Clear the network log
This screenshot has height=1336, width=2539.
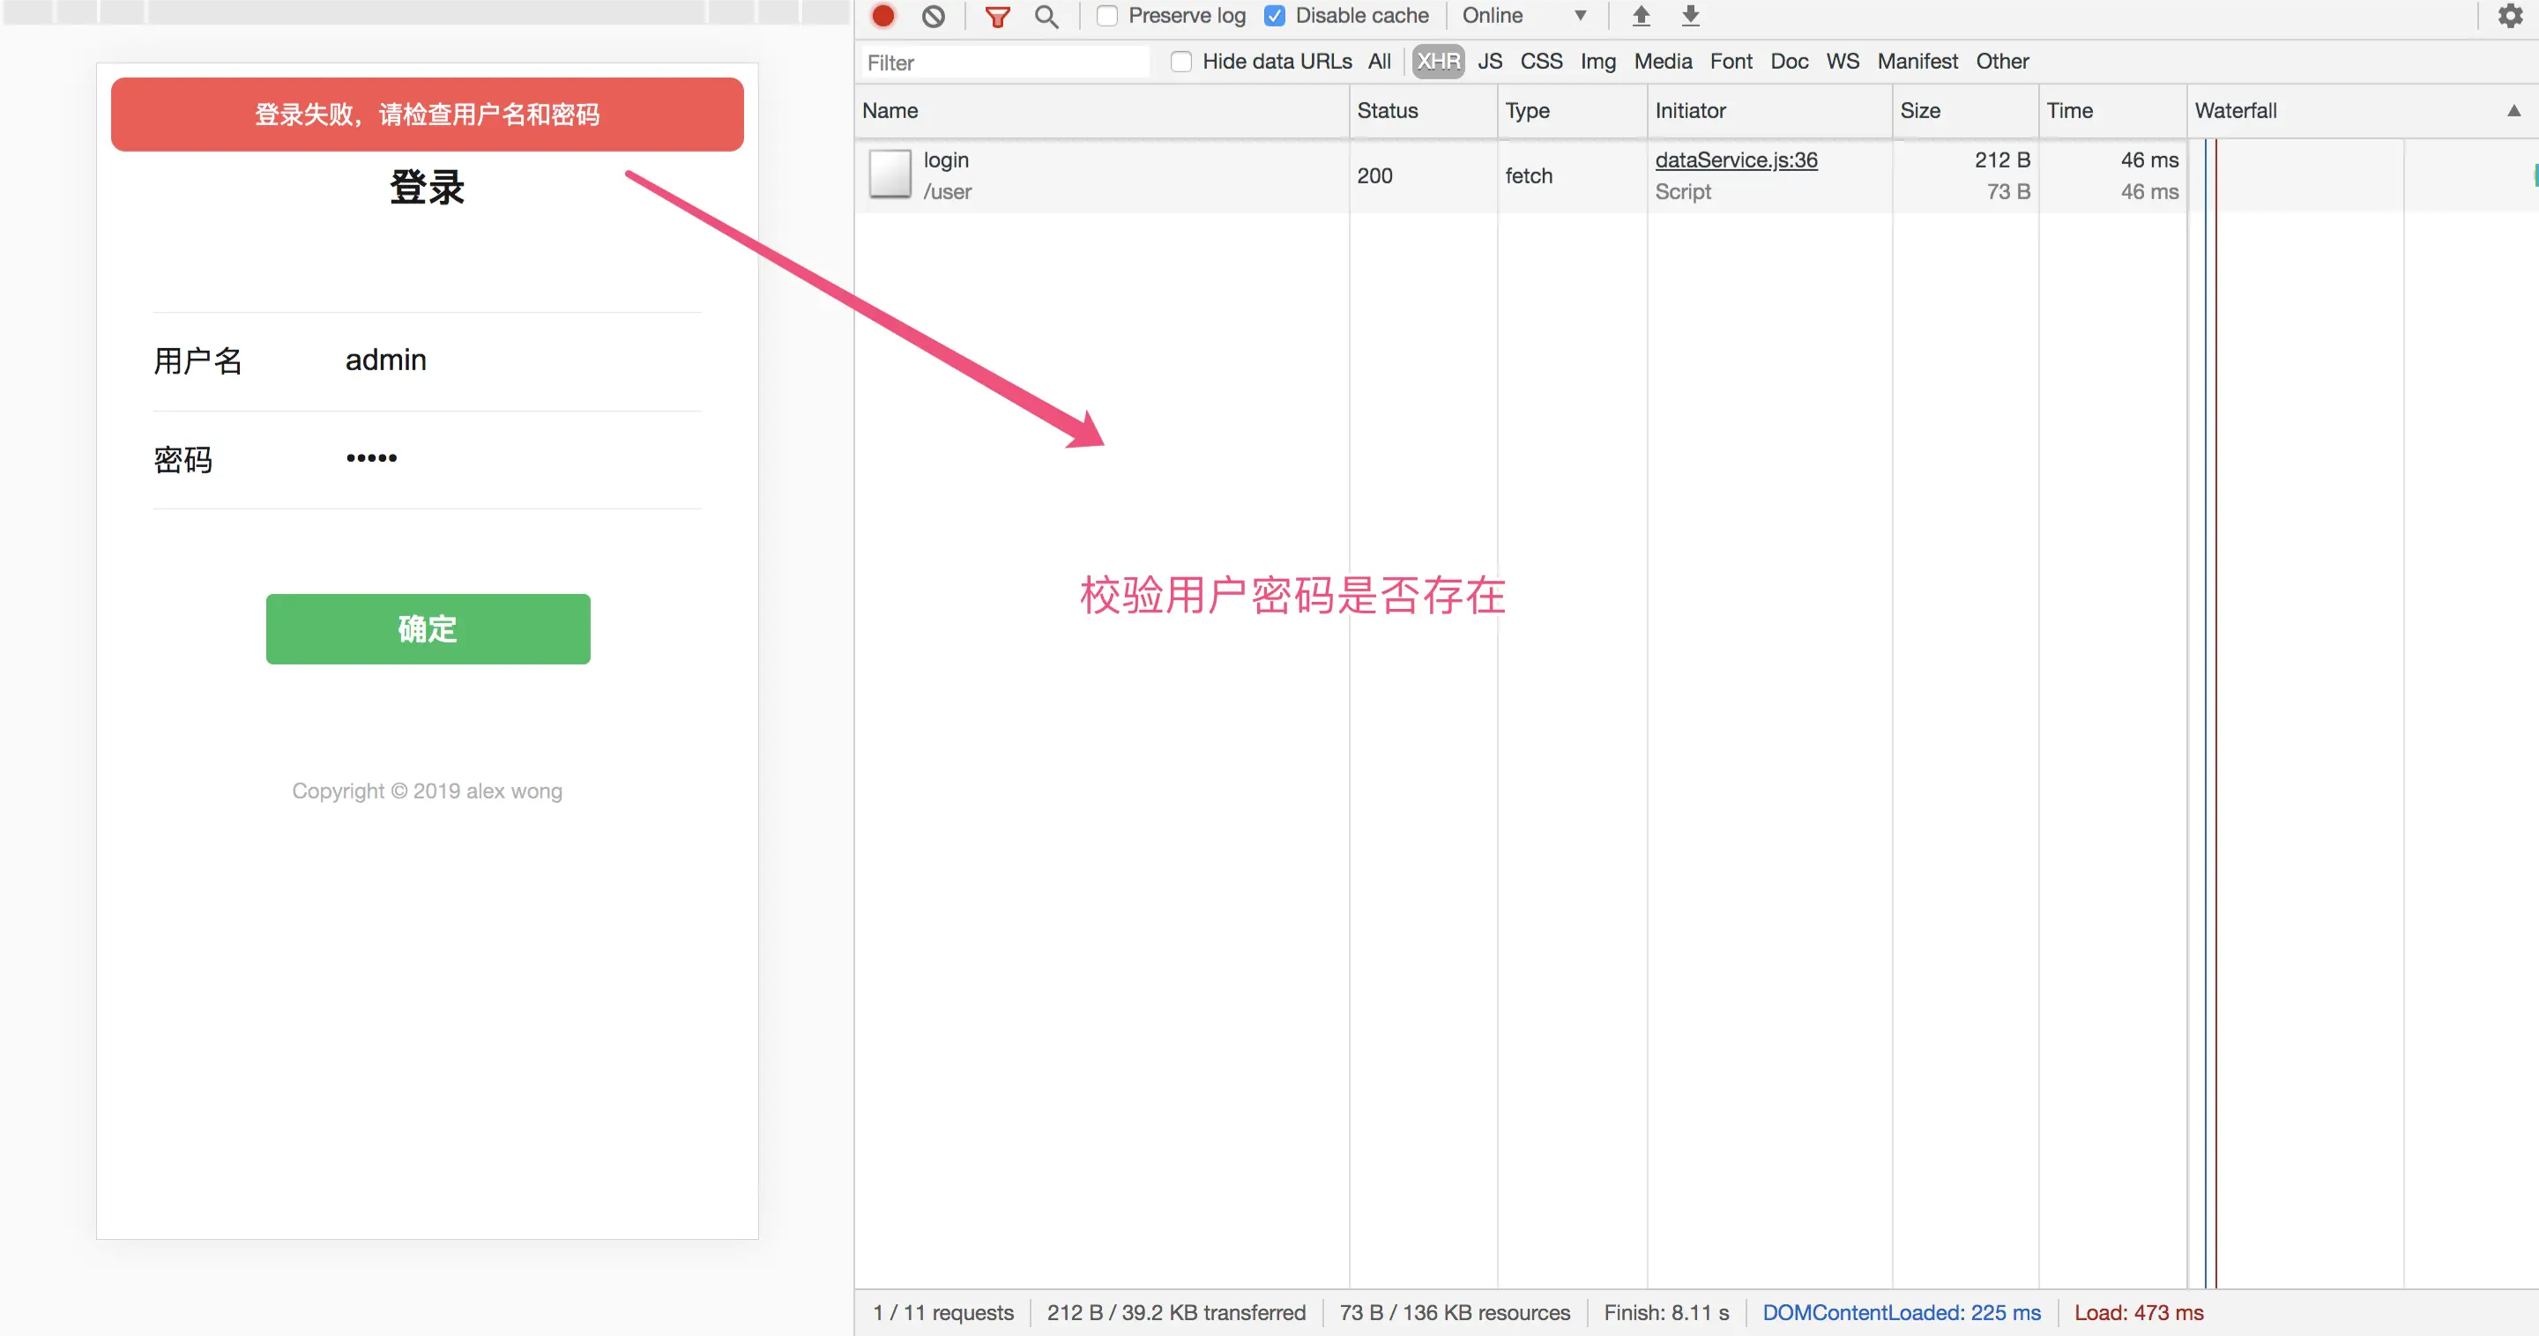click(933, 16)
